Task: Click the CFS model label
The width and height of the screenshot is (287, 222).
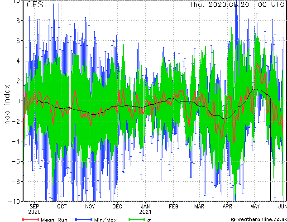Action: 35,5
